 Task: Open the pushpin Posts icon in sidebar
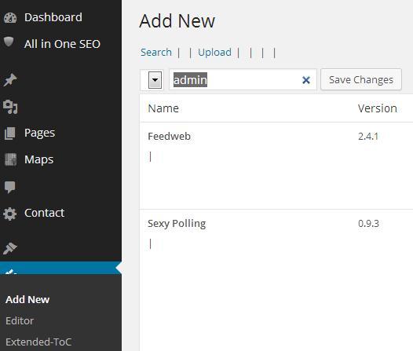click(10, 80)
